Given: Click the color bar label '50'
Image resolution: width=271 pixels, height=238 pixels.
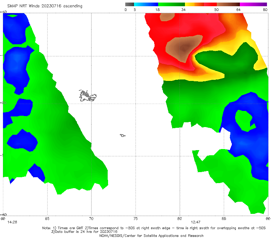Looking at the screenshot, I should (216, 10).
